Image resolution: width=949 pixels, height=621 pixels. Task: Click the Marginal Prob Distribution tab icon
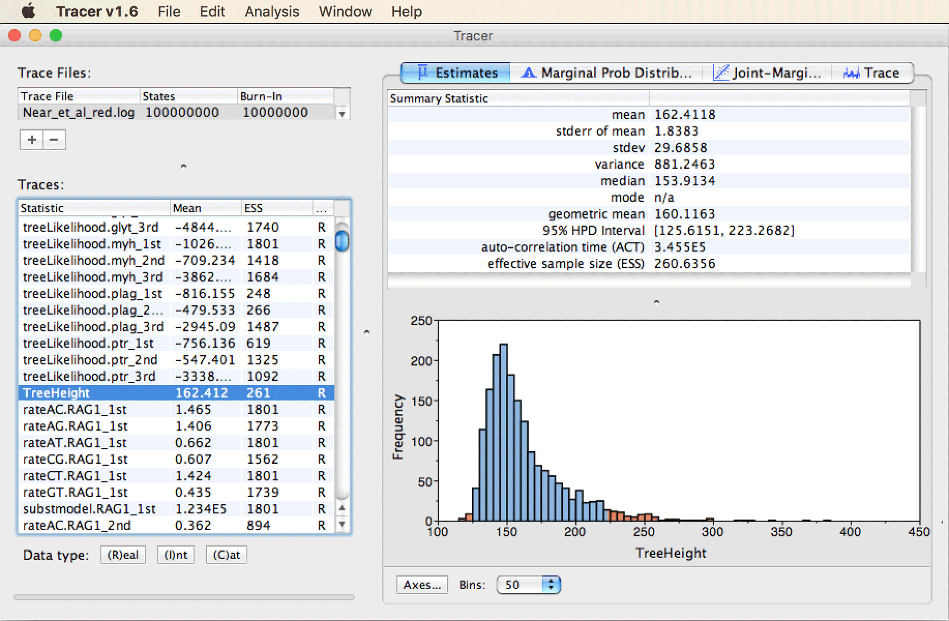point(528,73)
